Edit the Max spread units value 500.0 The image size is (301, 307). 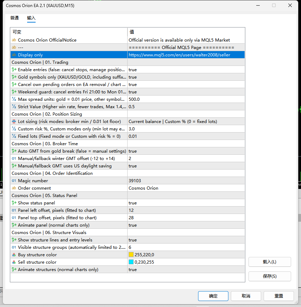186,99
